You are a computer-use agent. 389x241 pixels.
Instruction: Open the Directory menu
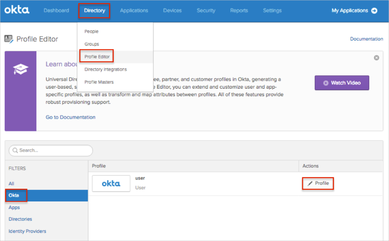94,10
